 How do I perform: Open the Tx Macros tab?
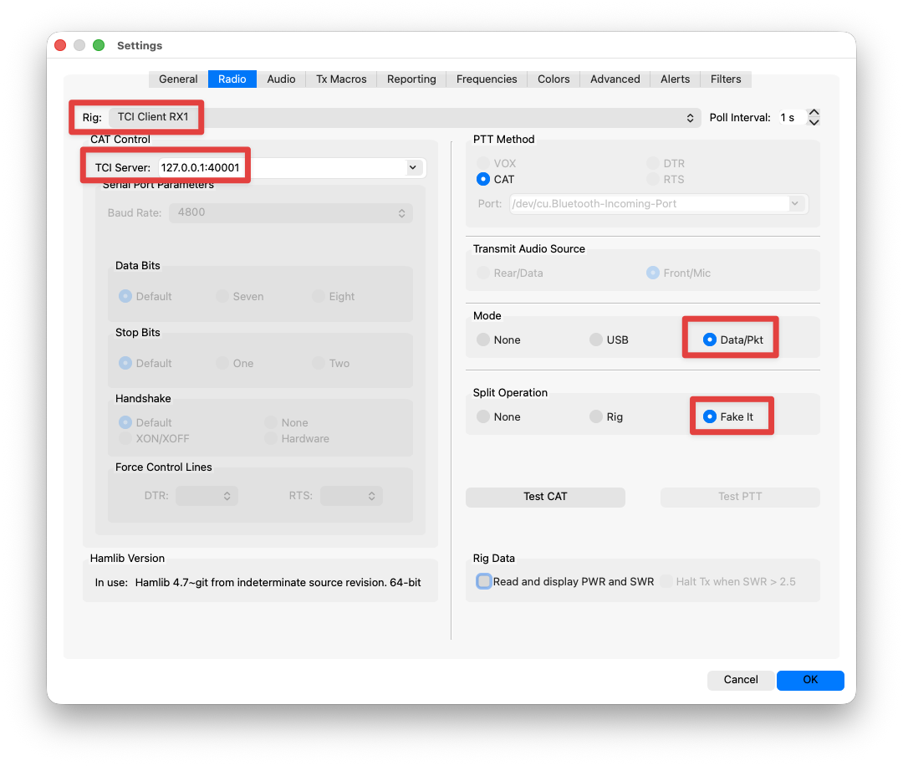pyautogui.click(x=341, y=79)
